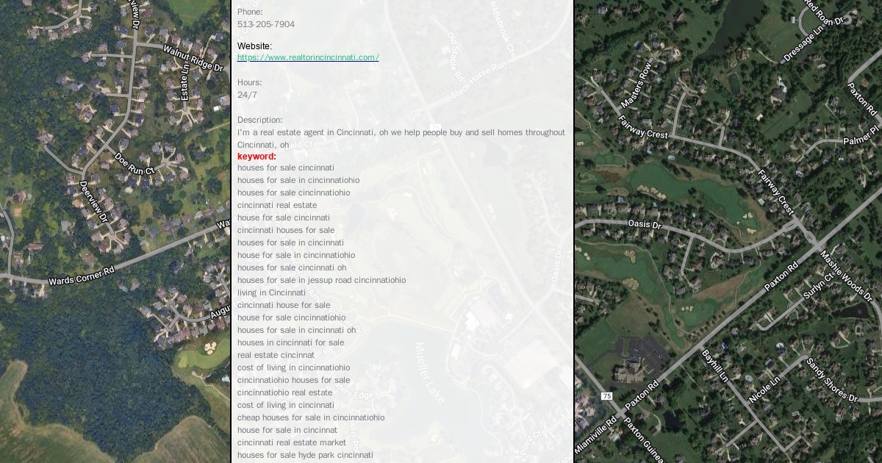The height and width of the screenshot is (463, 882).
Task: Select keyword 'cincinnati houses for sale'
Action: 286,230
